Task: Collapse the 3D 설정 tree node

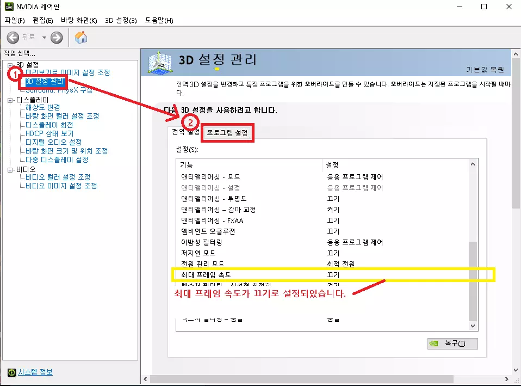Action: pyautogui.click(x=10, y=65)
